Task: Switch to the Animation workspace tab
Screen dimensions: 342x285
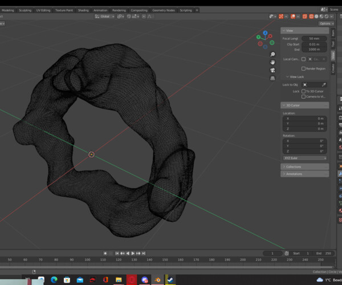Action: [x=100, y=10]
